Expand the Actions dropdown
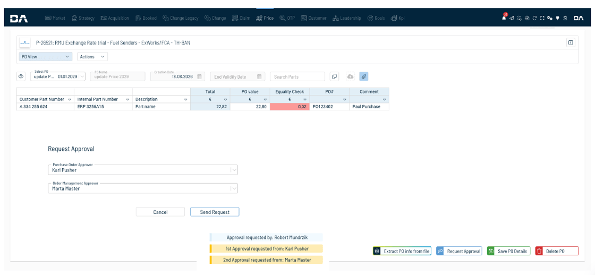The height and width of the screenshot is (275, 595). 92,56
